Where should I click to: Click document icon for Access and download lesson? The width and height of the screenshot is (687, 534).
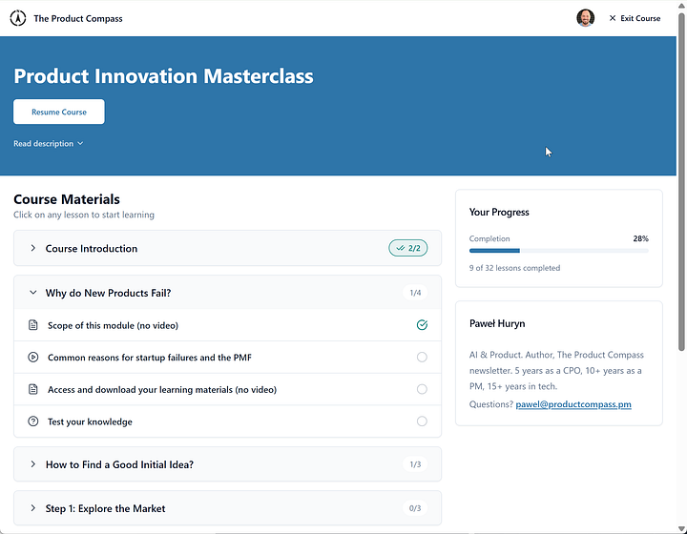click(32, 389)
